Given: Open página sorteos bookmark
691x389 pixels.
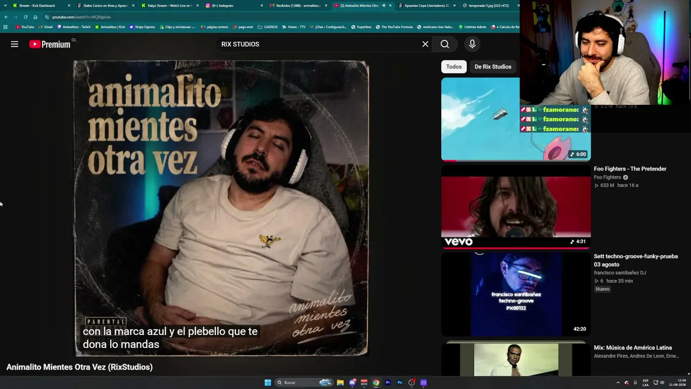Looking at the screenshot, I should pyautogui.click(x=214, y=27).
